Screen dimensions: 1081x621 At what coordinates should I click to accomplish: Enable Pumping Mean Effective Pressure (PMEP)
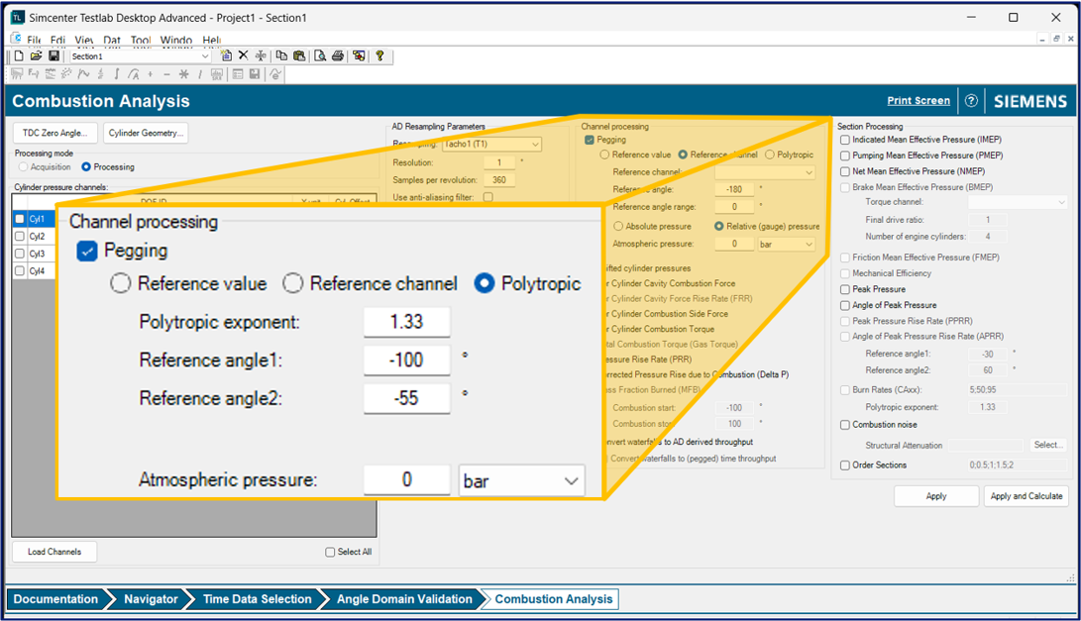tap(844, 155)
